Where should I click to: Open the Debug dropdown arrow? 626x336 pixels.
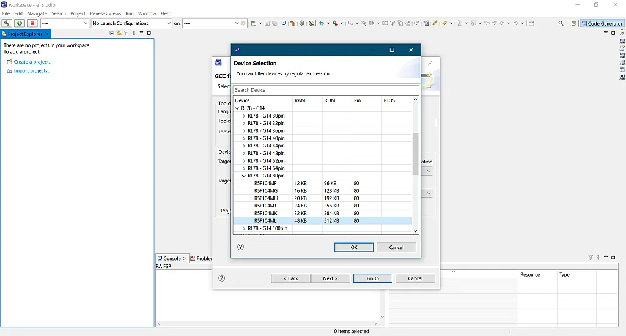tap(328, 23)
